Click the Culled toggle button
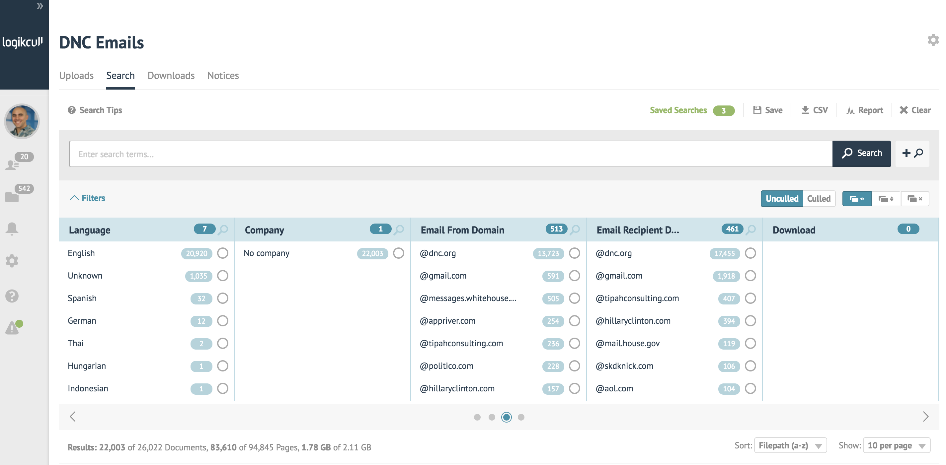The height and width of the screenshot is (465, 946). click(819, 199)
